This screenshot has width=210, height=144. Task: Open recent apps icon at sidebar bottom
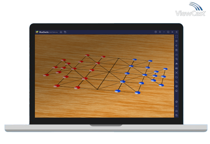click(x=177, y=115)
